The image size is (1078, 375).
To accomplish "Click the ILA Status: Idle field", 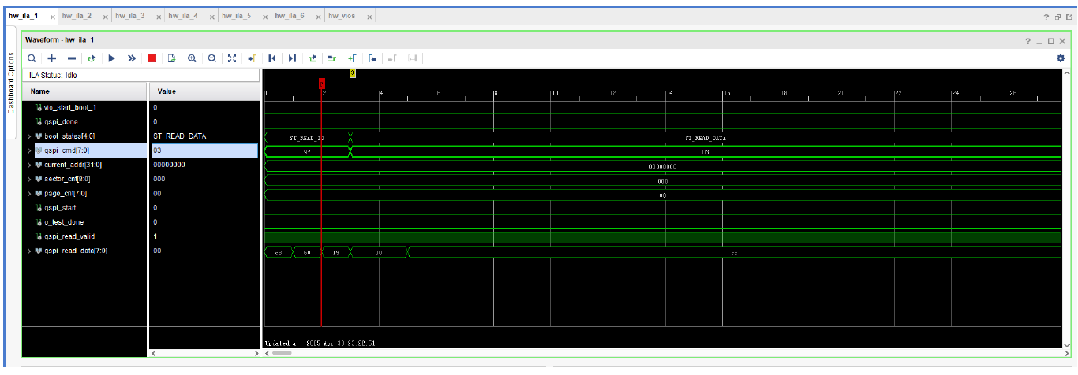I will [141, 76].
